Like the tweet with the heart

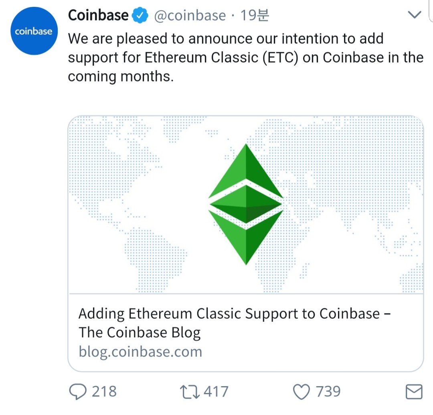(x=302, y=392)
